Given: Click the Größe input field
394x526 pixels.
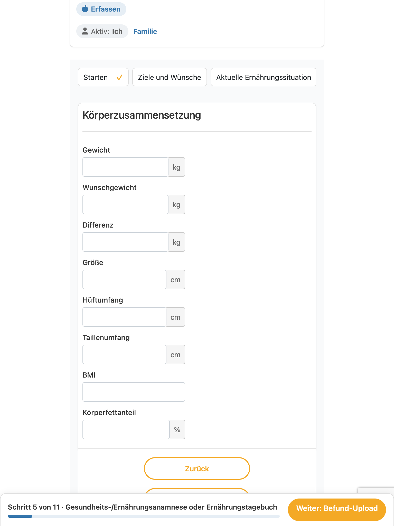Looking at the screenshot, I should pyautogui.click(x=124, y=279).
